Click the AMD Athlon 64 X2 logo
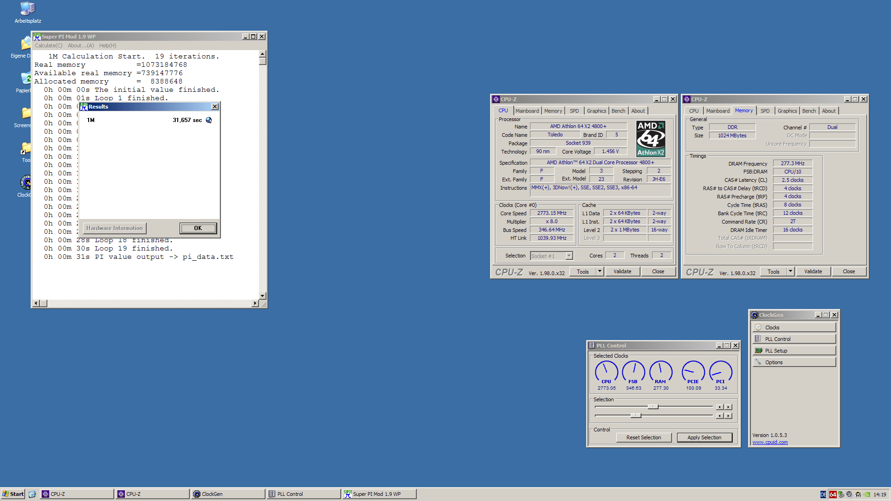The height and width of the screenshot is (501, 891). tap(651, 139)
